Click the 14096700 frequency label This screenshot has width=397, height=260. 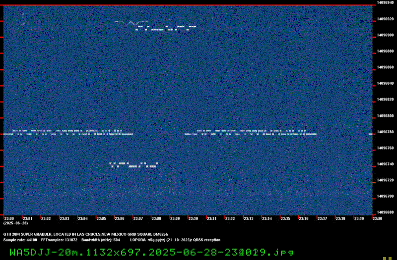pos(386,196)
